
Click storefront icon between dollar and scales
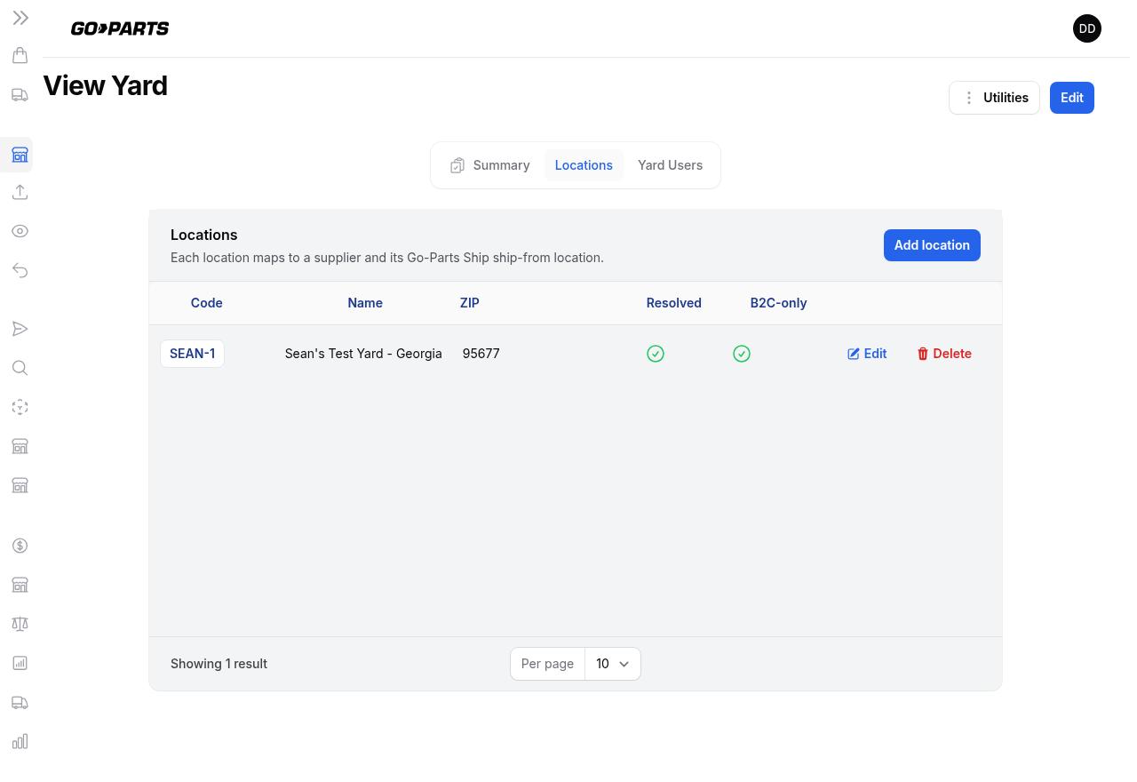coord(20,585)
